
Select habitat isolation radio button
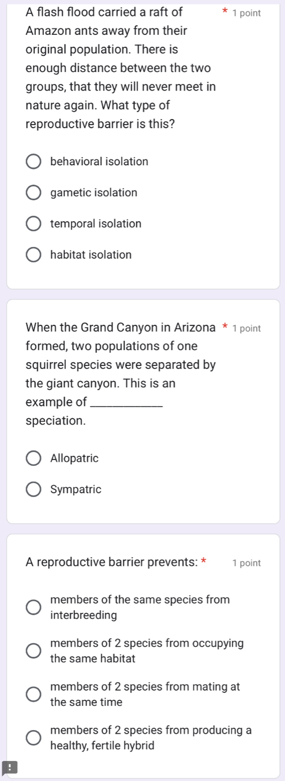[33, 255]
